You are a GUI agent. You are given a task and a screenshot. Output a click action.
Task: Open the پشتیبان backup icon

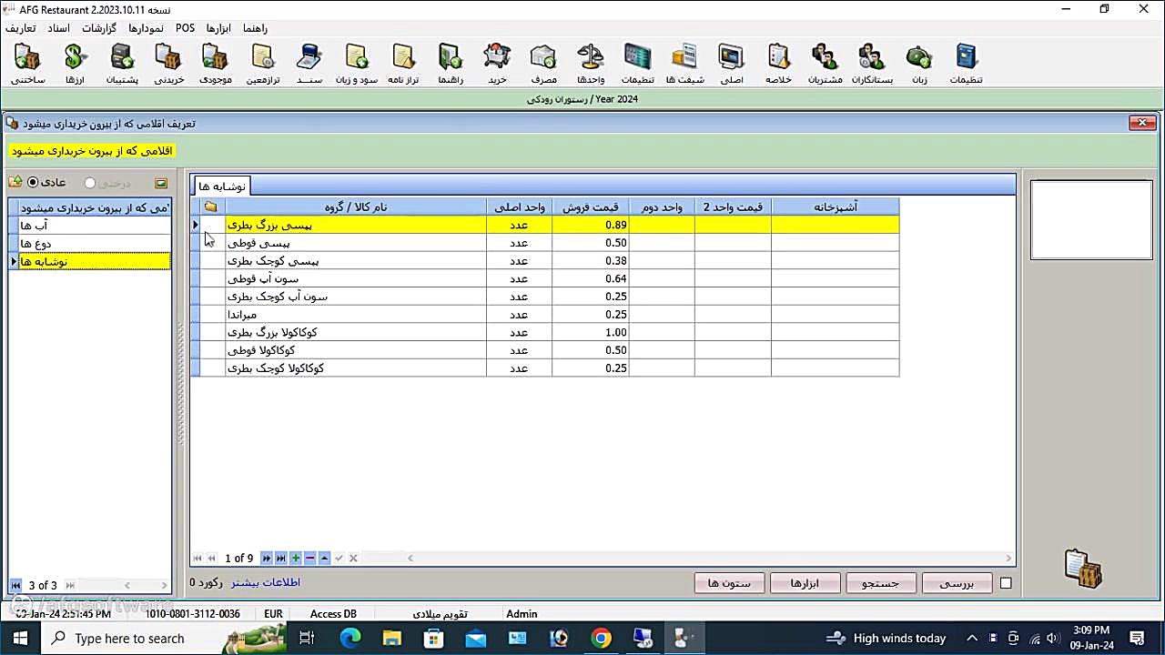click(x=122, y=64)
